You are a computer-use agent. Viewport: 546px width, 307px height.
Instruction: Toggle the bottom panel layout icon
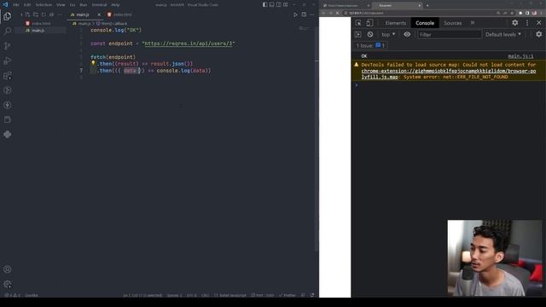point(272,5)
